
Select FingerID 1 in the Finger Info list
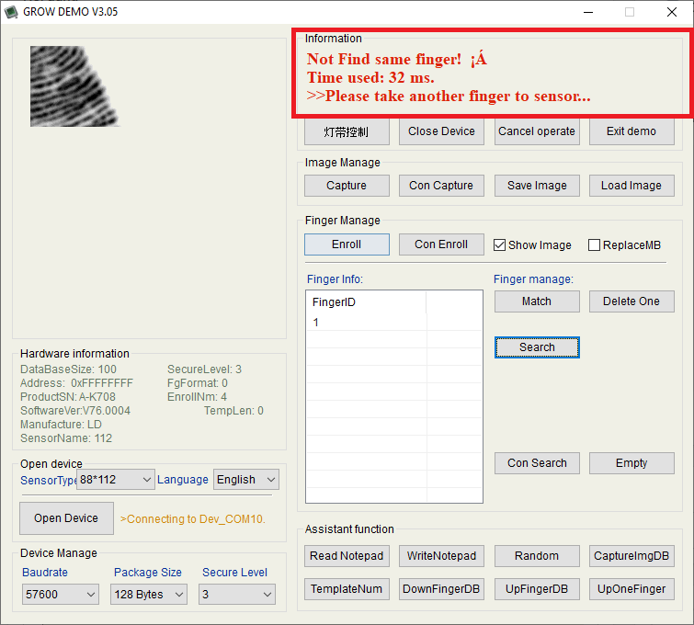tap(316, 323)
